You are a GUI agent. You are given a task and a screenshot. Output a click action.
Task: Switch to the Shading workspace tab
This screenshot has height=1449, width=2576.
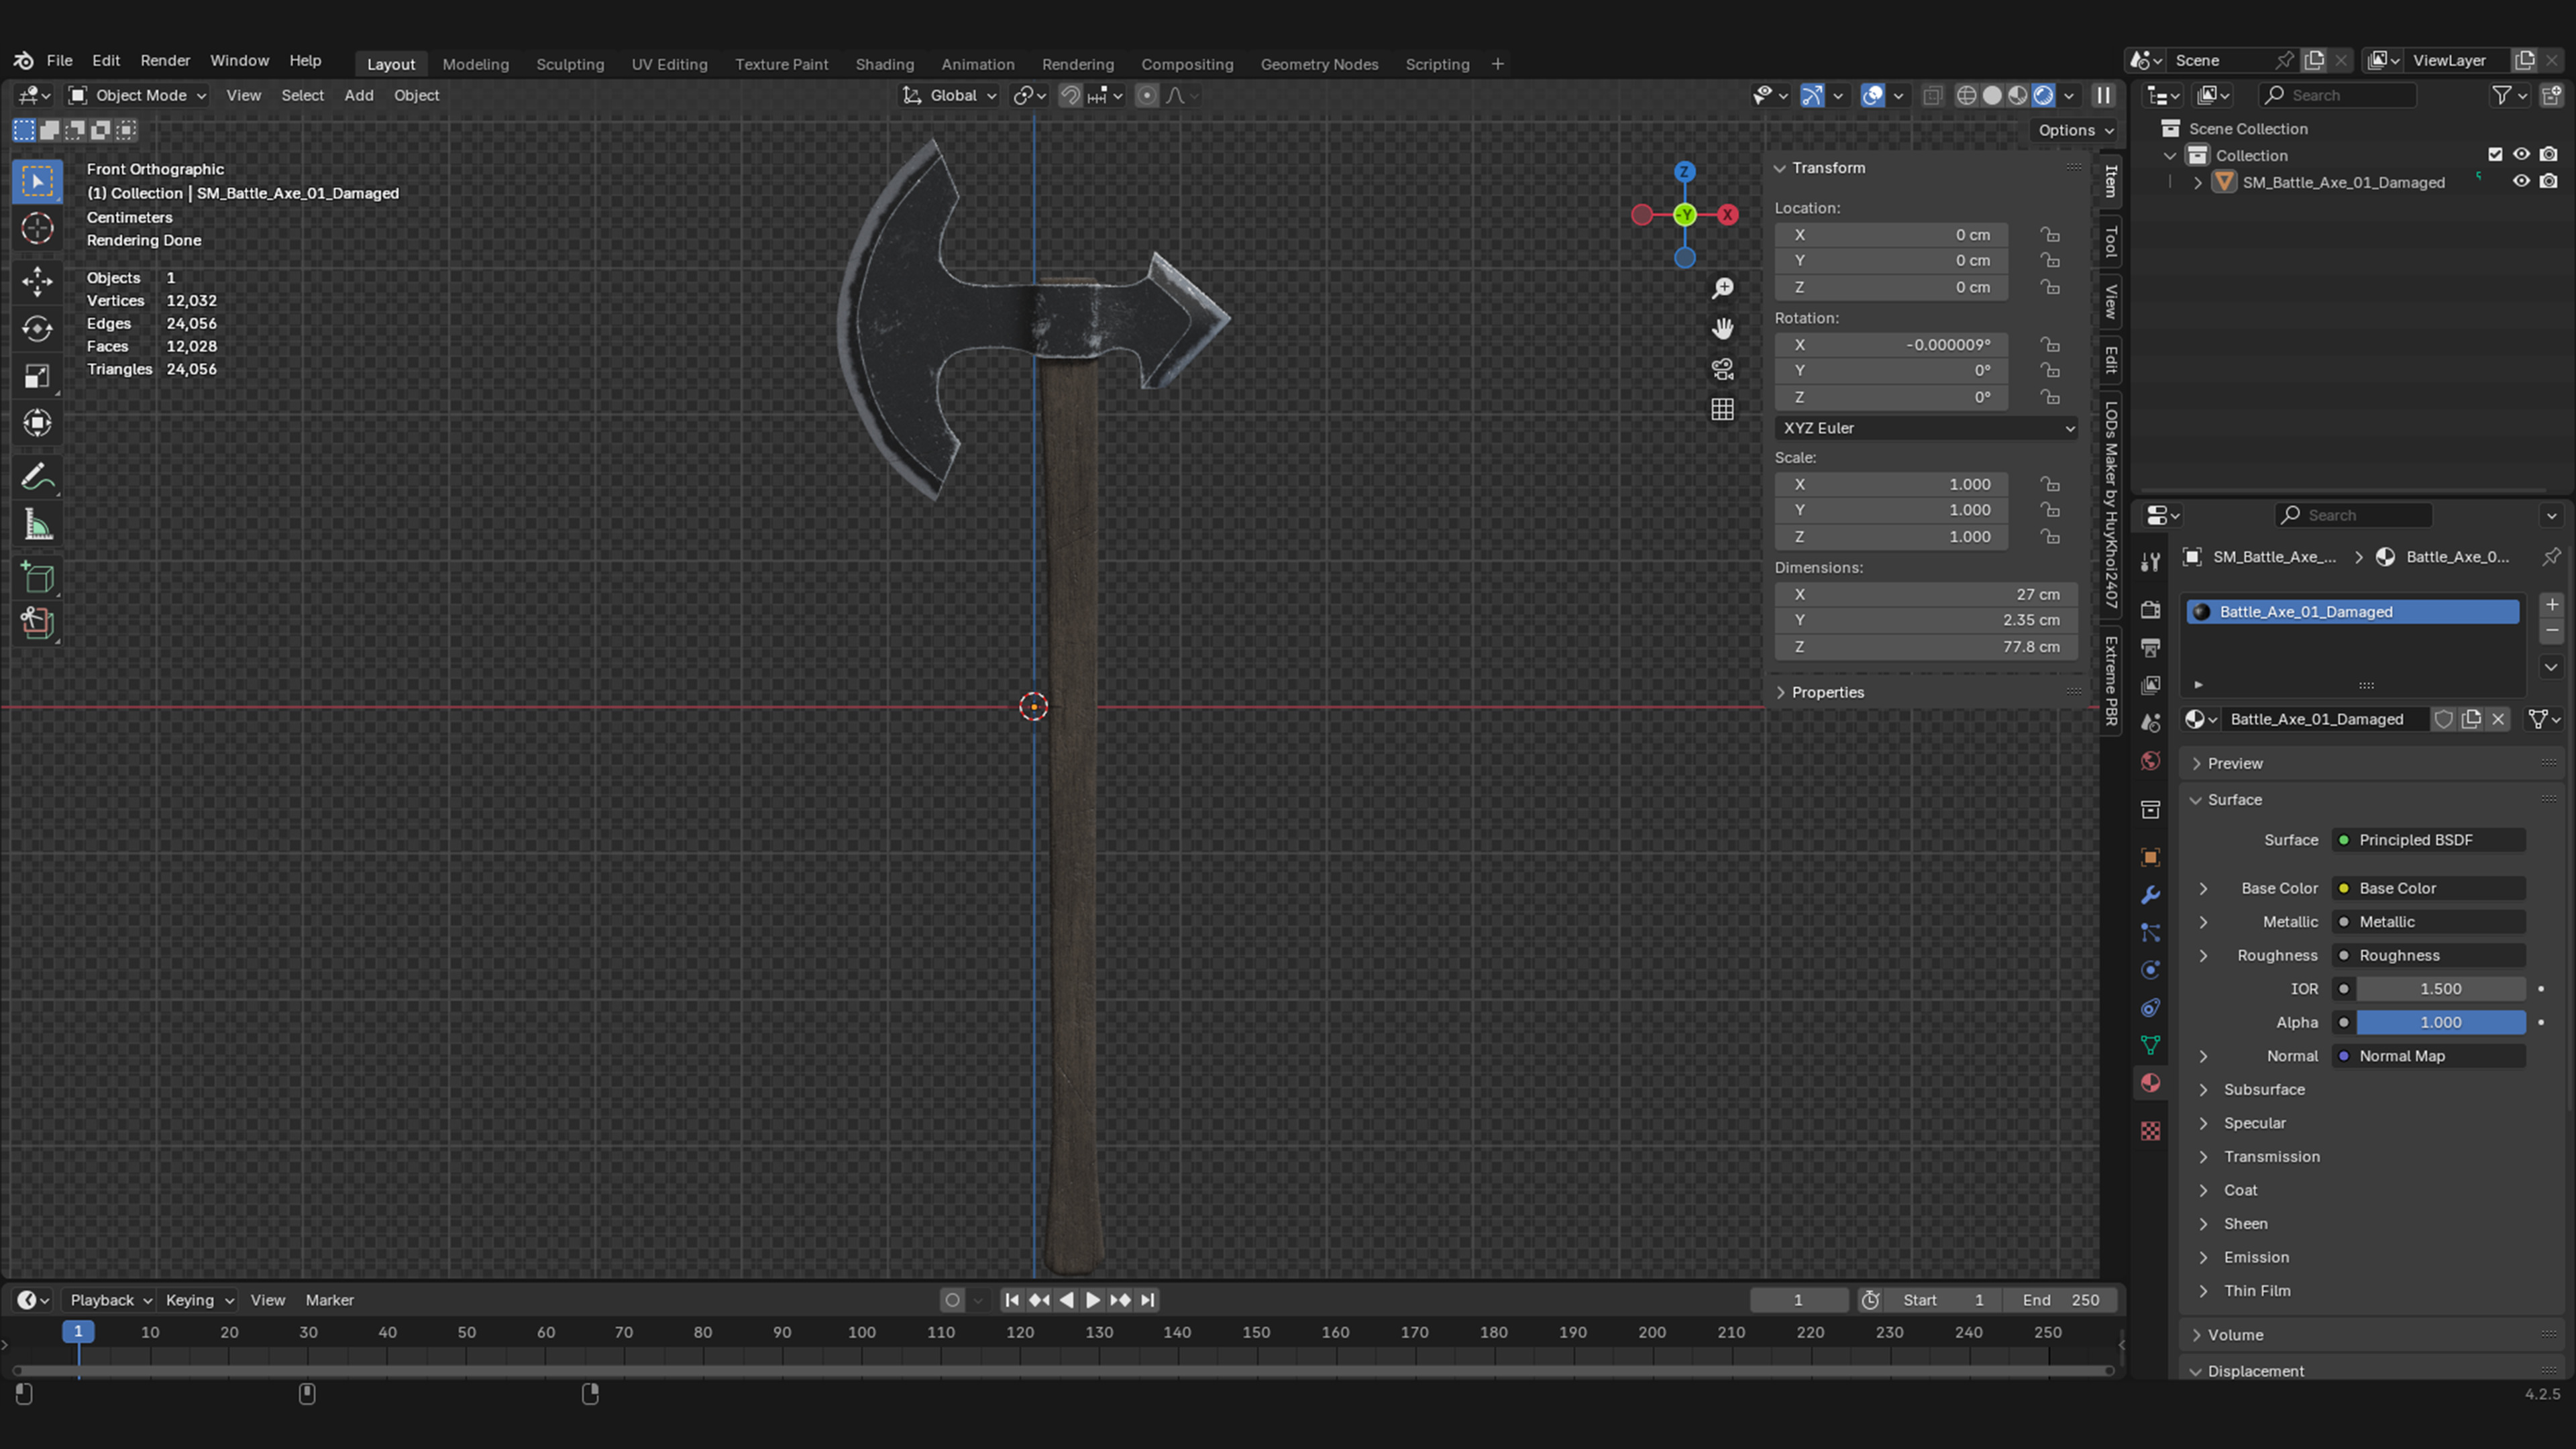884,64
